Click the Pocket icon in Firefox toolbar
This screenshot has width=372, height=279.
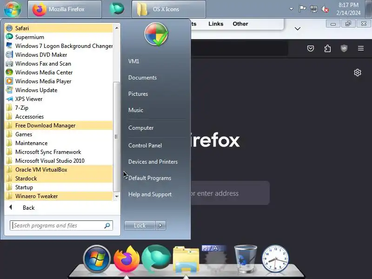coord(311,48)
